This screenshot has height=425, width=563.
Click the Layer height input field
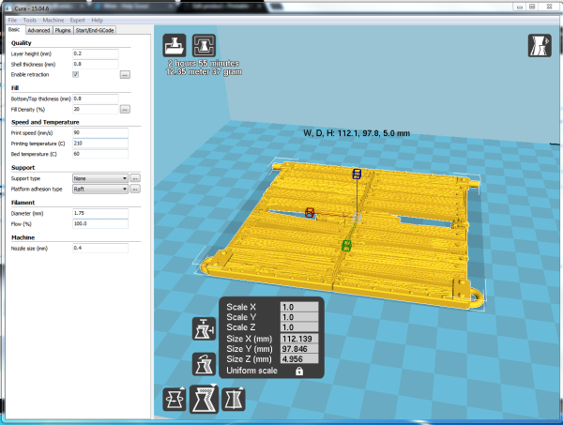tap(96, 53)
